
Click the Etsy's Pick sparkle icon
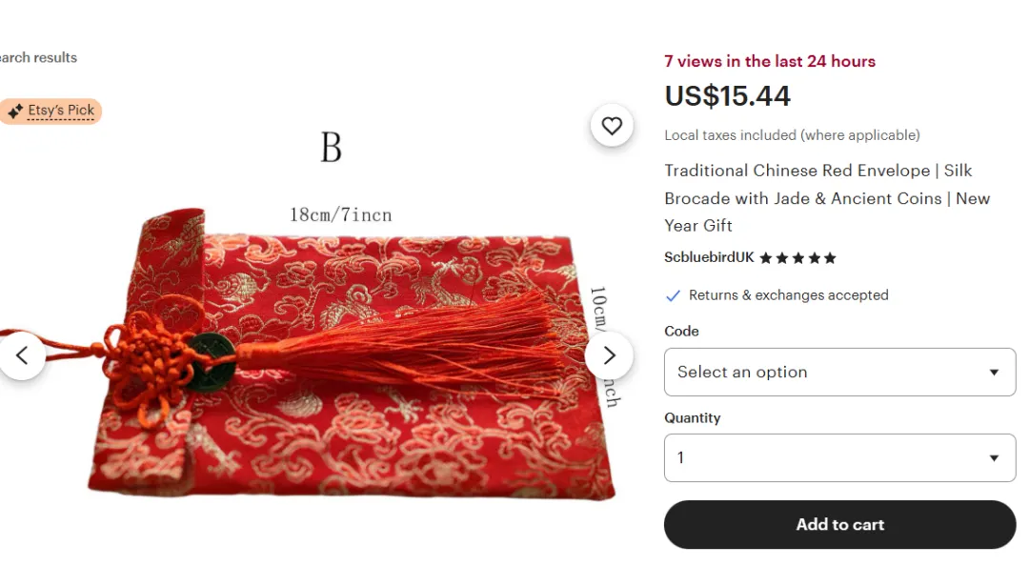coord(15,111)
